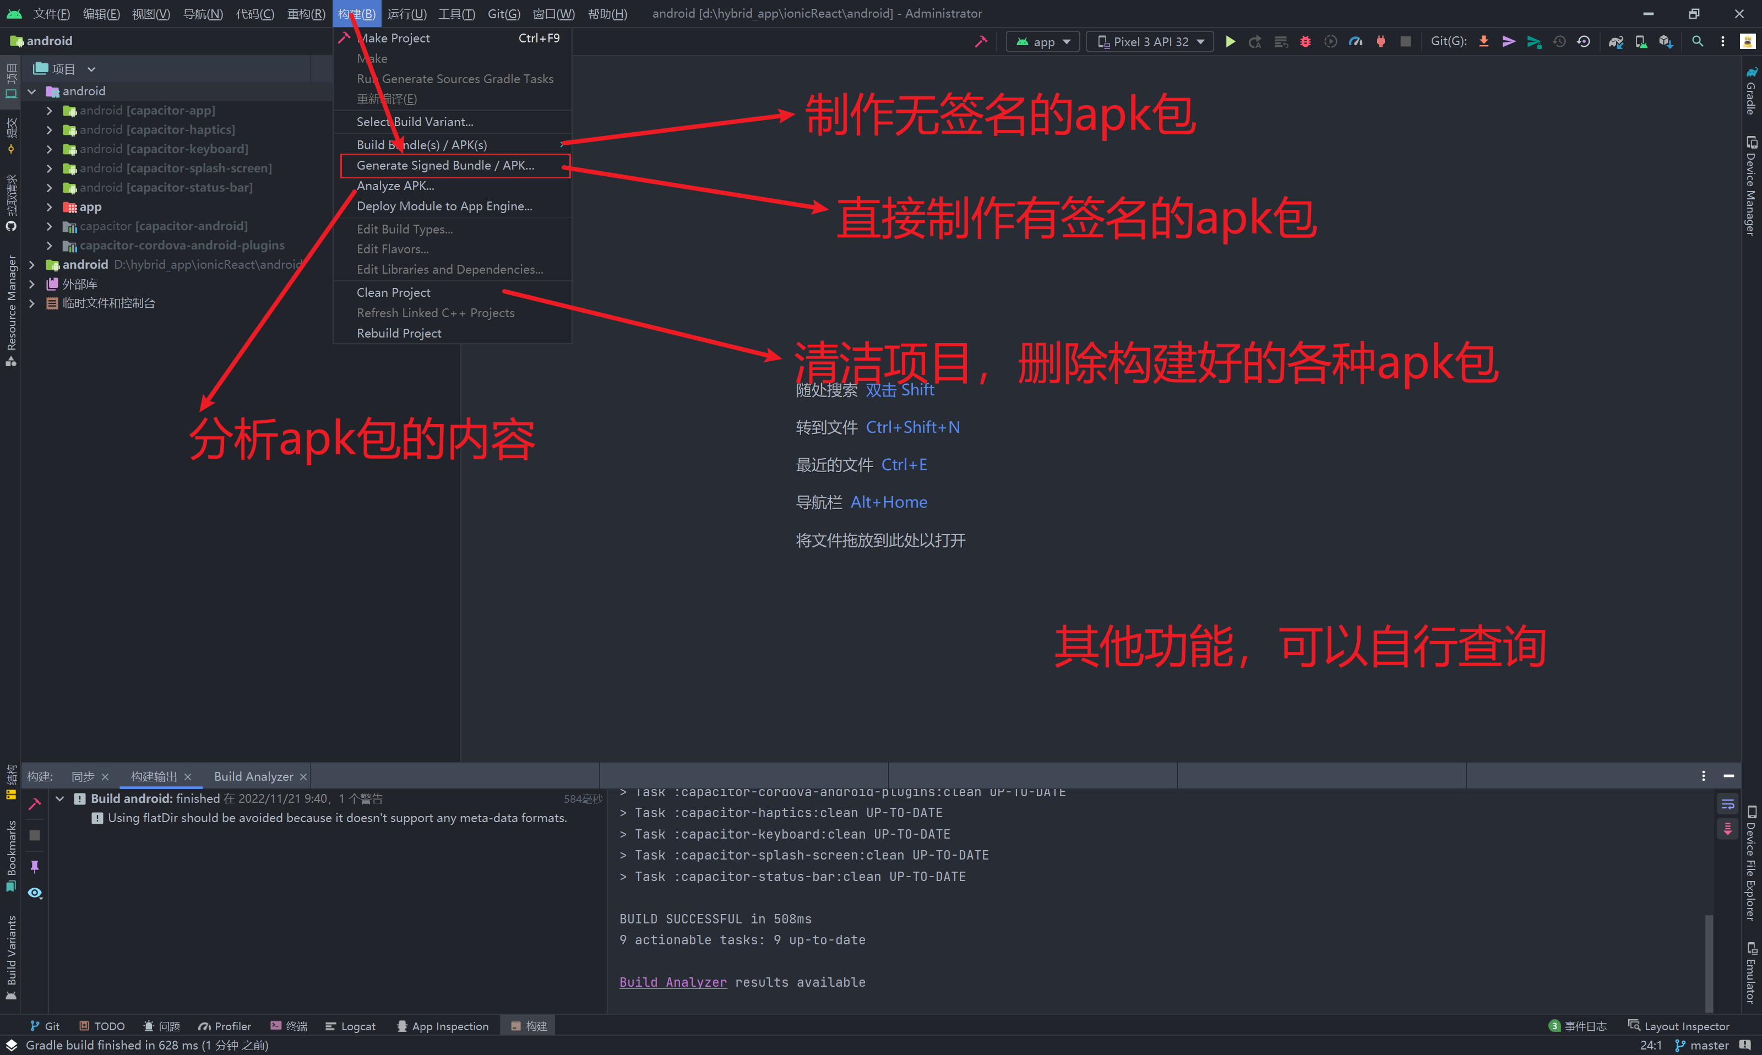
Task: Click the master git branch indicator
Action: click(x=1703, y=1045)
